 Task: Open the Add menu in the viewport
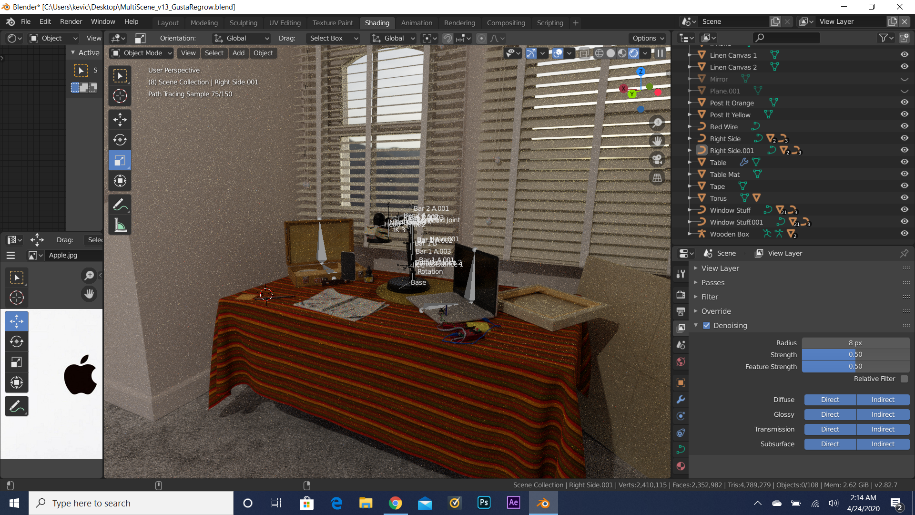[238, 53]
